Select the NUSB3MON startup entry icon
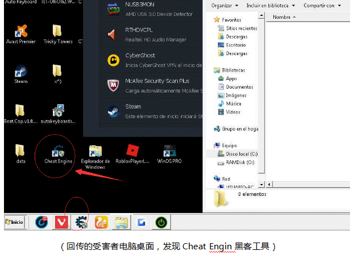This screenshot has width=354, height=259. 113,9
